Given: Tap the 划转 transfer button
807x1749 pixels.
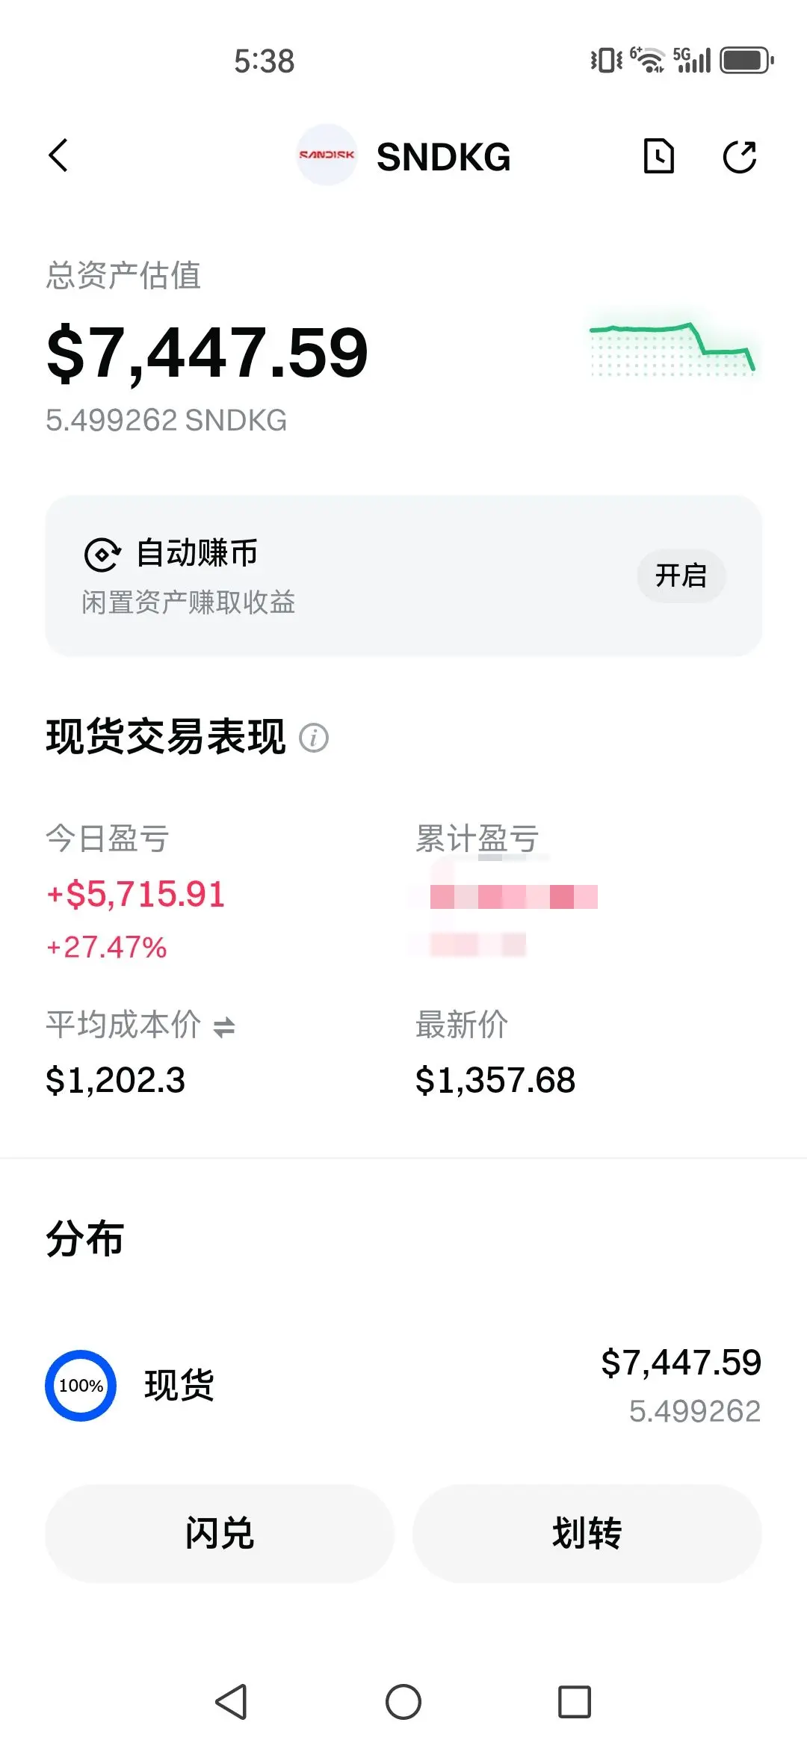Looking at the screenshot, I should click(587, 1533).
